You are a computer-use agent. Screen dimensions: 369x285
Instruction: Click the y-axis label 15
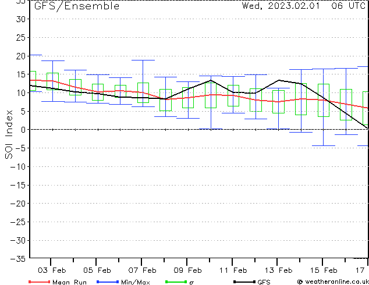(21, 74)
